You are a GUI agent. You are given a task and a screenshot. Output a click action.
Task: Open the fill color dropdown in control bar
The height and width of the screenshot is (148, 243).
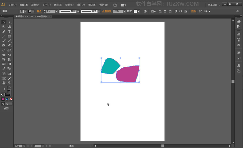pyautogui.click(x=25, y=11)
